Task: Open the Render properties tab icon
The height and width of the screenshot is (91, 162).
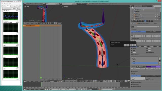Action: click(x=135, y=21)
